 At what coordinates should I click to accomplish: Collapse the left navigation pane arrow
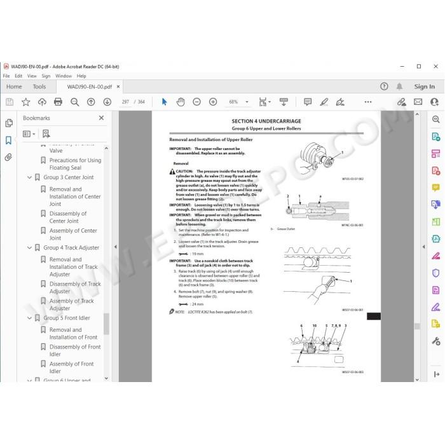tap(116, 247)
